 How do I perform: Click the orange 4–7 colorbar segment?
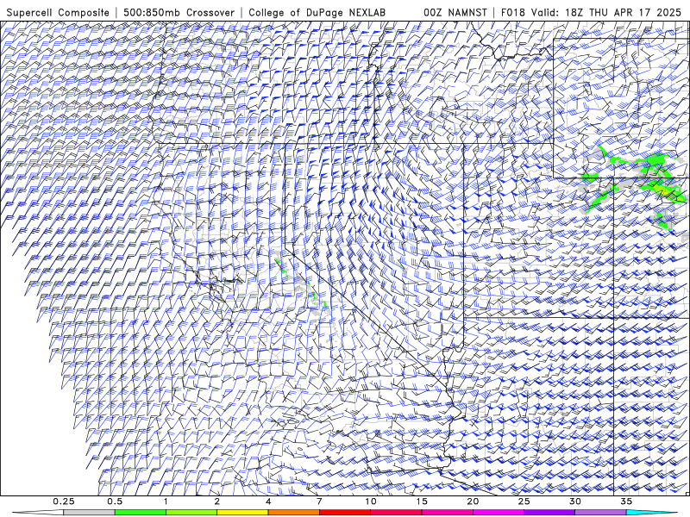pos(293,513)
